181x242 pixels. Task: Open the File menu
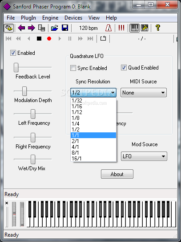[11, 18]
